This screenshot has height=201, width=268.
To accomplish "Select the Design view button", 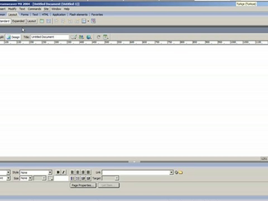I will click(13, 37).
